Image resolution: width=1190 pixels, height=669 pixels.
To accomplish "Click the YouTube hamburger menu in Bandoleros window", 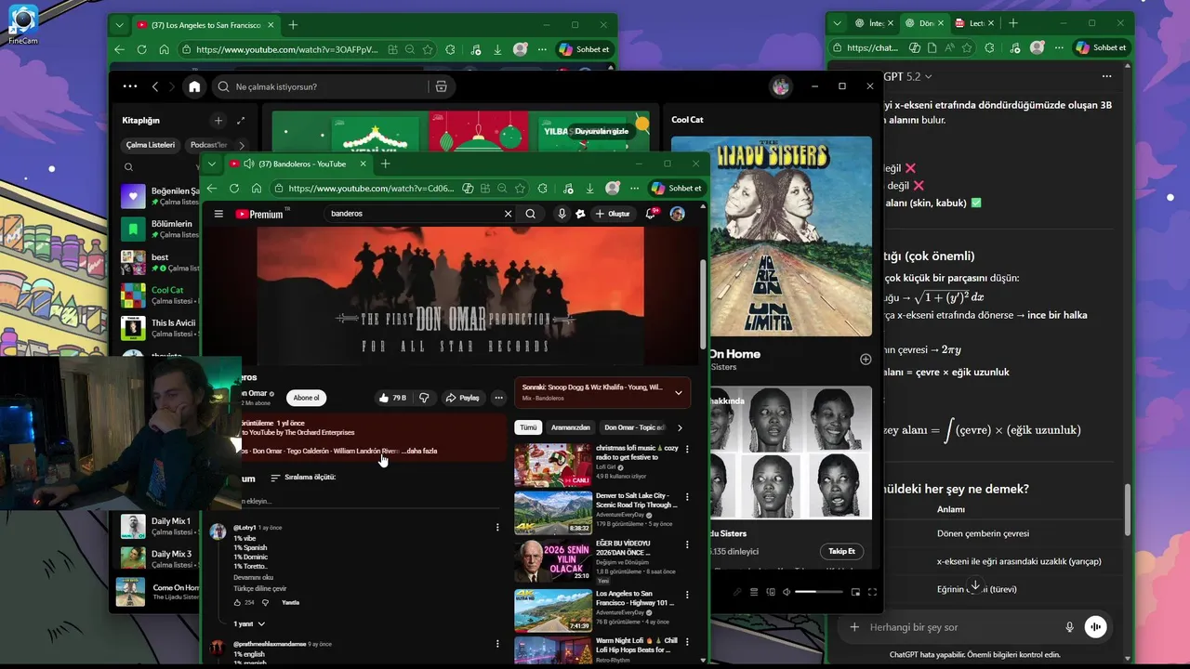I will [x=218, y=214].
